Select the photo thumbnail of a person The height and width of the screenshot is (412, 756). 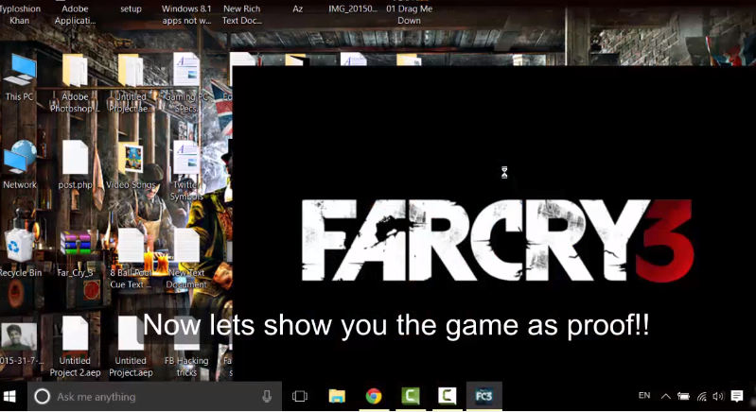19,336
